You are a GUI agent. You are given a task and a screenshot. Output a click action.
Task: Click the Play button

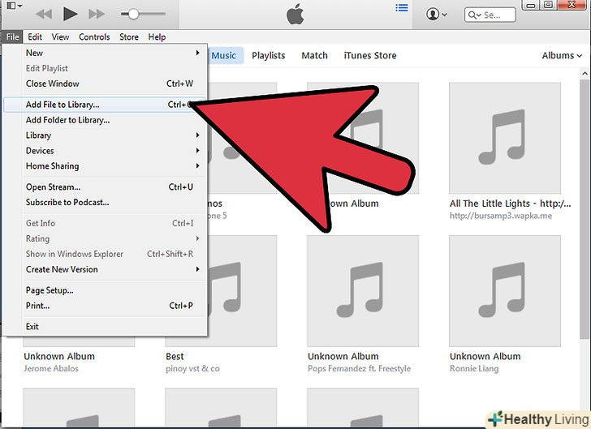click(70, 14)
